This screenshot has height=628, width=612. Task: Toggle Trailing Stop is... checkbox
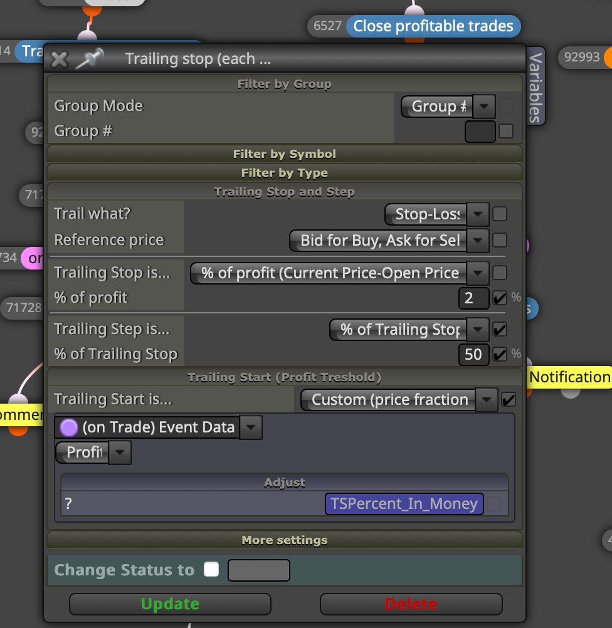[x=500, y=273]
